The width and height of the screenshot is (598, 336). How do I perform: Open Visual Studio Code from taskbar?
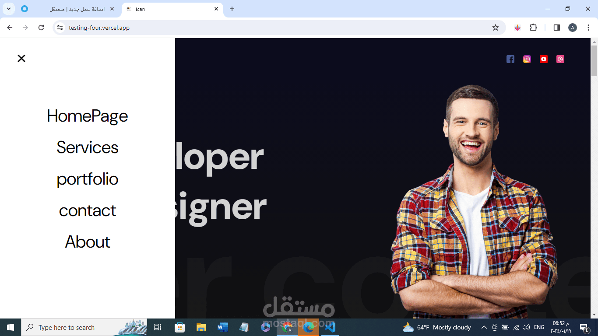(x=330, y=327)
